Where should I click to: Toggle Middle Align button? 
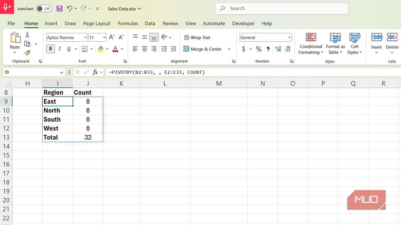[x=144, y=37]
